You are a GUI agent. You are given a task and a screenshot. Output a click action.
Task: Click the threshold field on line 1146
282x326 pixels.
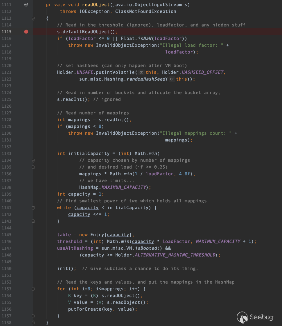click(x=70, y=241)
